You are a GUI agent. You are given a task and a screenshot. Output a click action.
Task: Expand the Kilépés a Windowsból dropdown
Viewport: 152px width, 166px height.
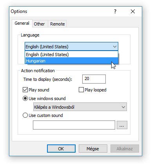point(80,107)
